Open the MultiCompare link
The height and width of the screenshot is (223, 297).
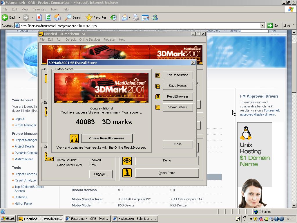[x=24, y=159]
